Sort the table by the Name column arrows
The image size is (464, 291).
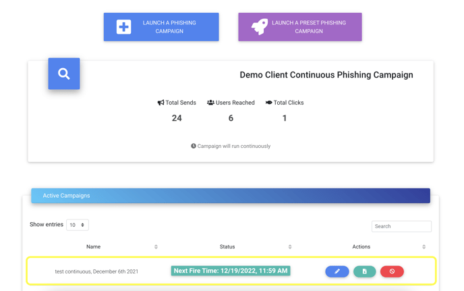[x=156, y=247]
